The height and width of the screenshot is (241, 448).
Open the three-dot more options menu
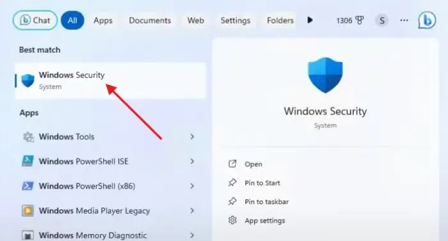tap(404, 20)
